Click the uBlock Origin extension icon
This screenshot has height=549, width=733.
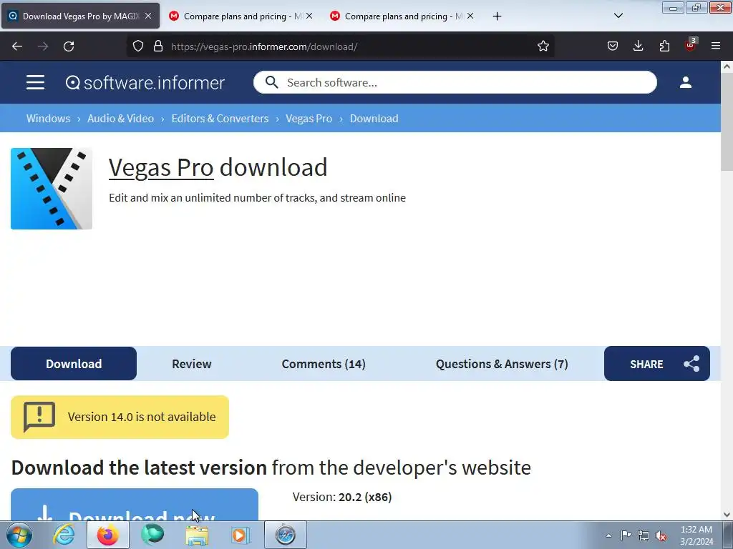click(x=691, y=45)
